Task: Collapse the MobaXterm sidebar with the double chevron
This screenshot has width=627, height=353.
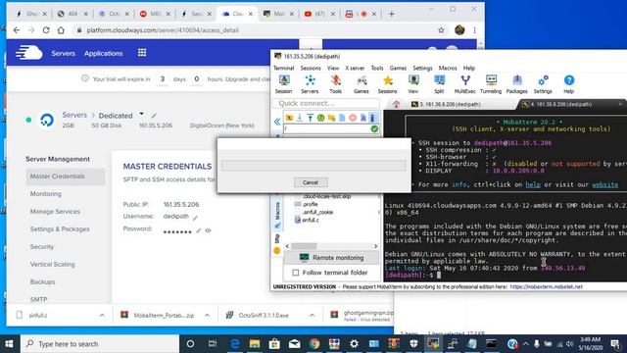Action: [277, 122]
